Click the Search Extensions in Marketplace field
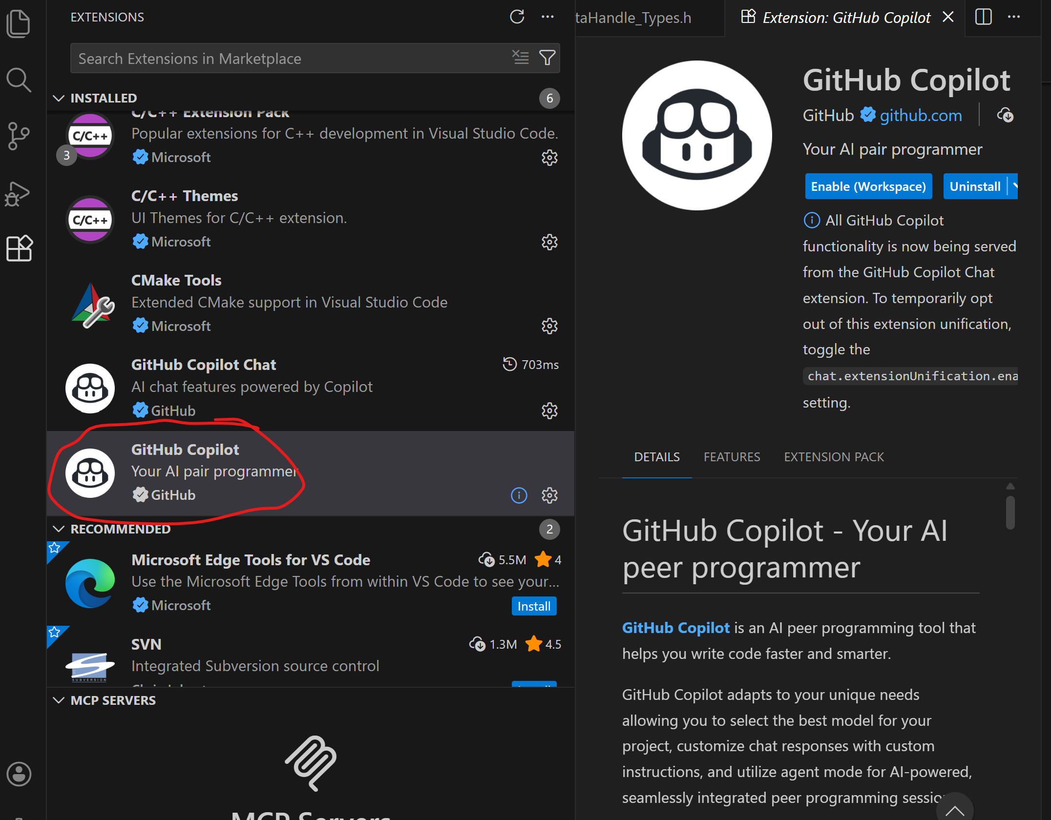The width and height of the screenshot is (1051, 820). (x=288, y=59)
